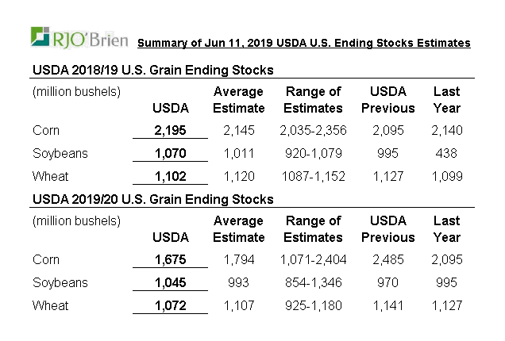Select the corn range of estimates 2,035-2,356
Viewport: 505px width, 341px height.
pos(313,131)
